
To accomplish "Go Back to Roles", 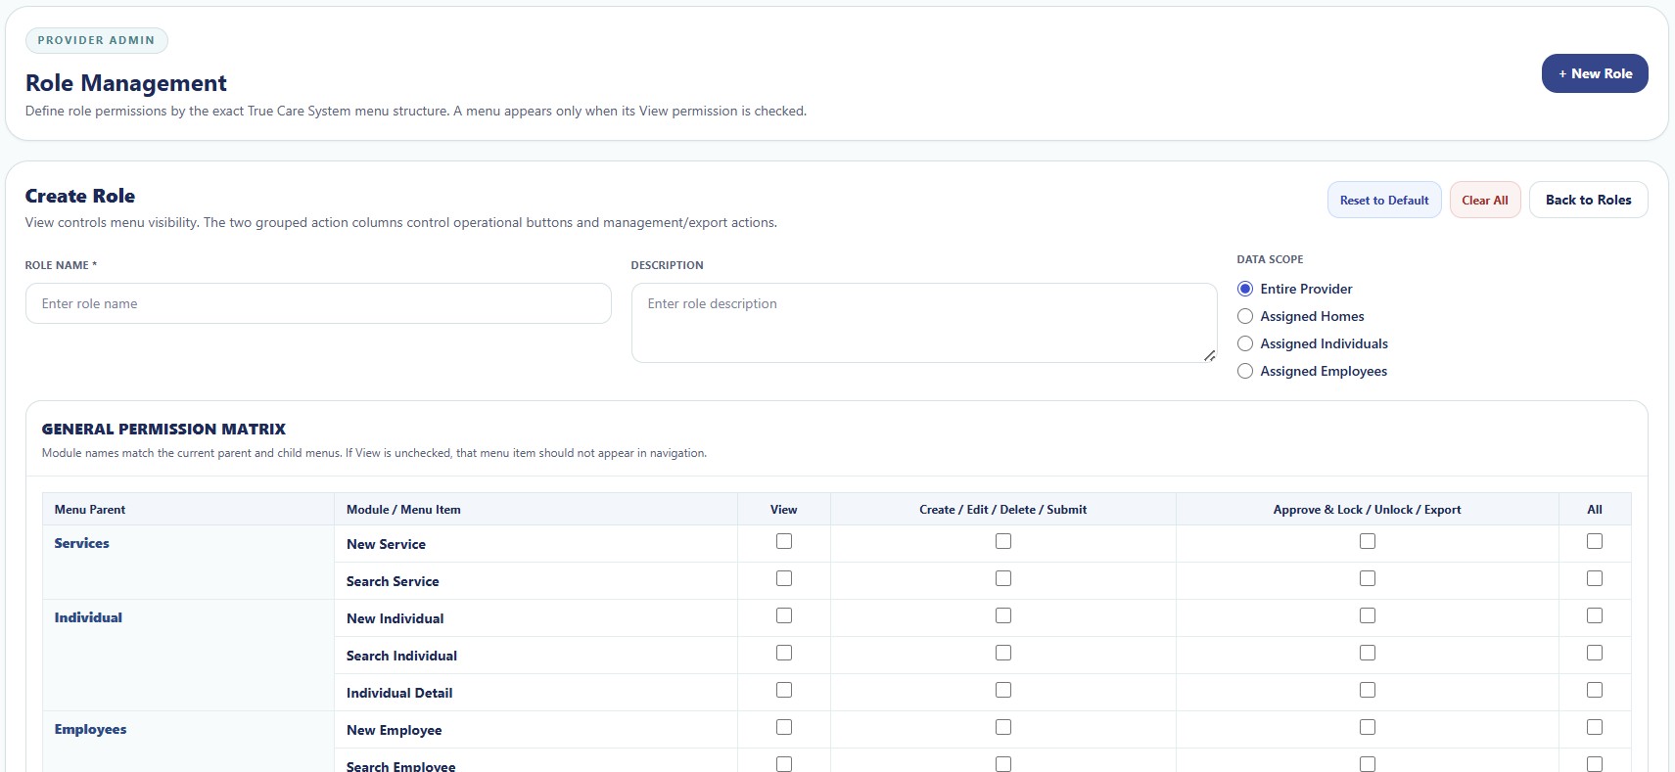I will coord(1588,200).
